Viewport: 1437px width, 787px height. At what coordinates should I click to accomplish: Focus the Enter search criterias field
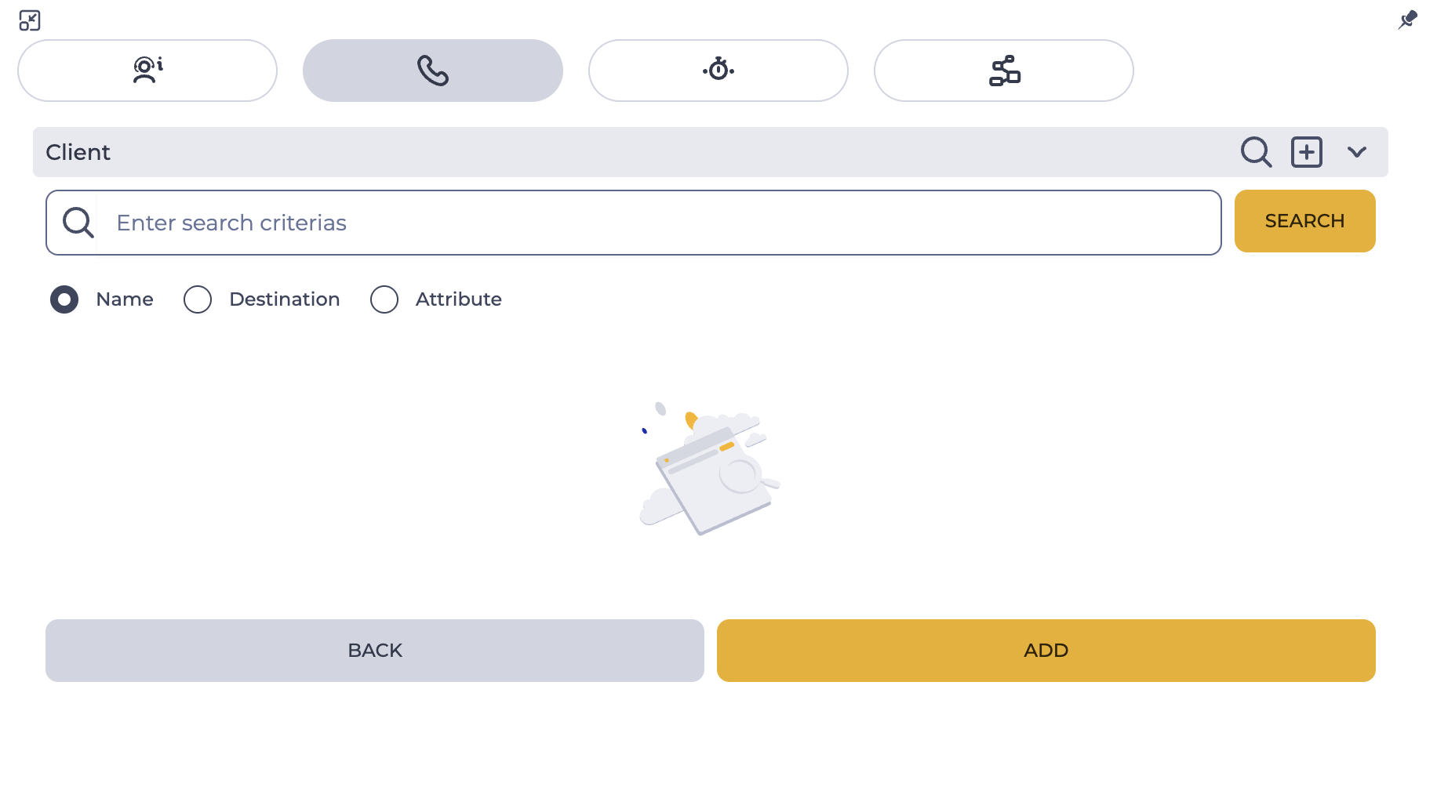point(634,223)
